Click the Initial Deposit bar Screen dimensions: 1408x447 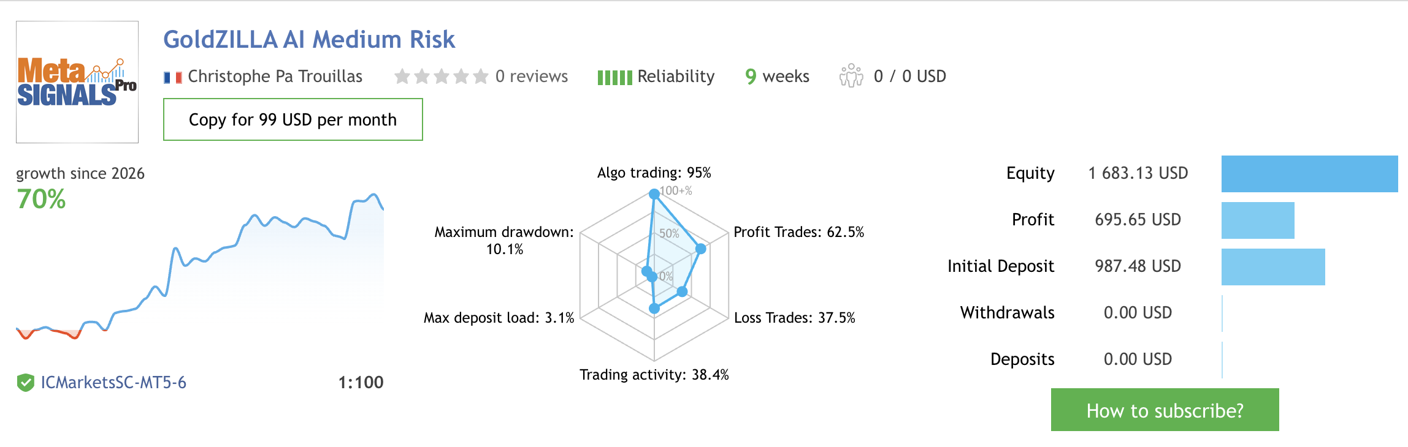(1272, 267)
